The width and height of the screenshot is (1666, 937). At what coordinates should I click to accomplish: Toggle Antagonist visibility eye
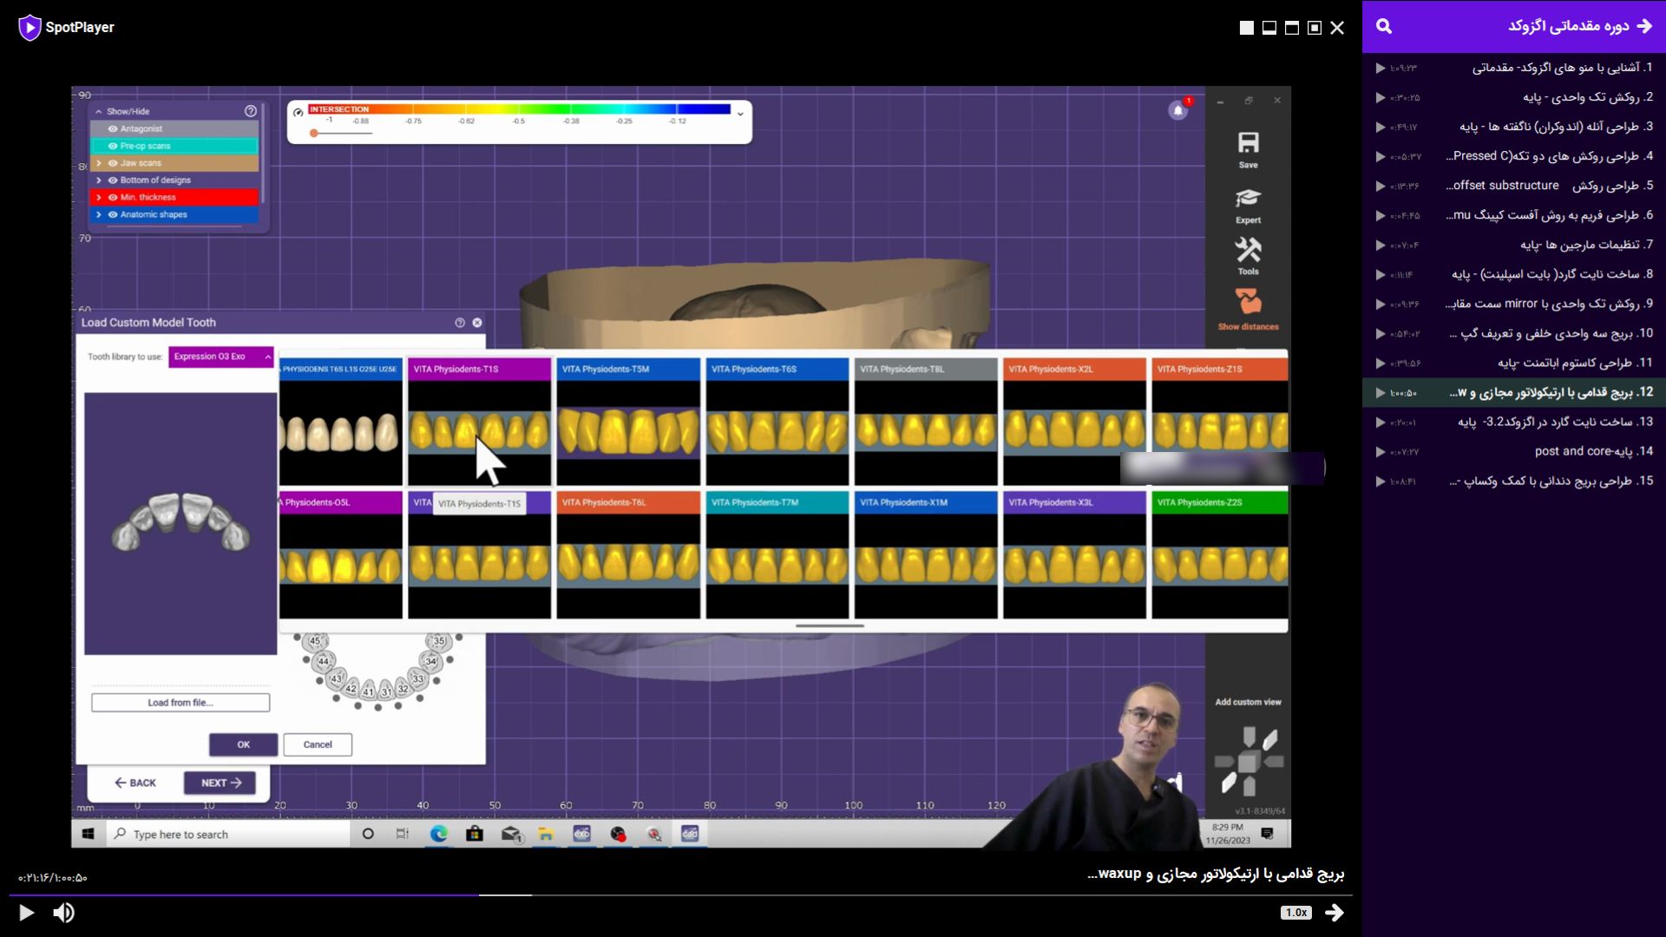pos(113,128)
